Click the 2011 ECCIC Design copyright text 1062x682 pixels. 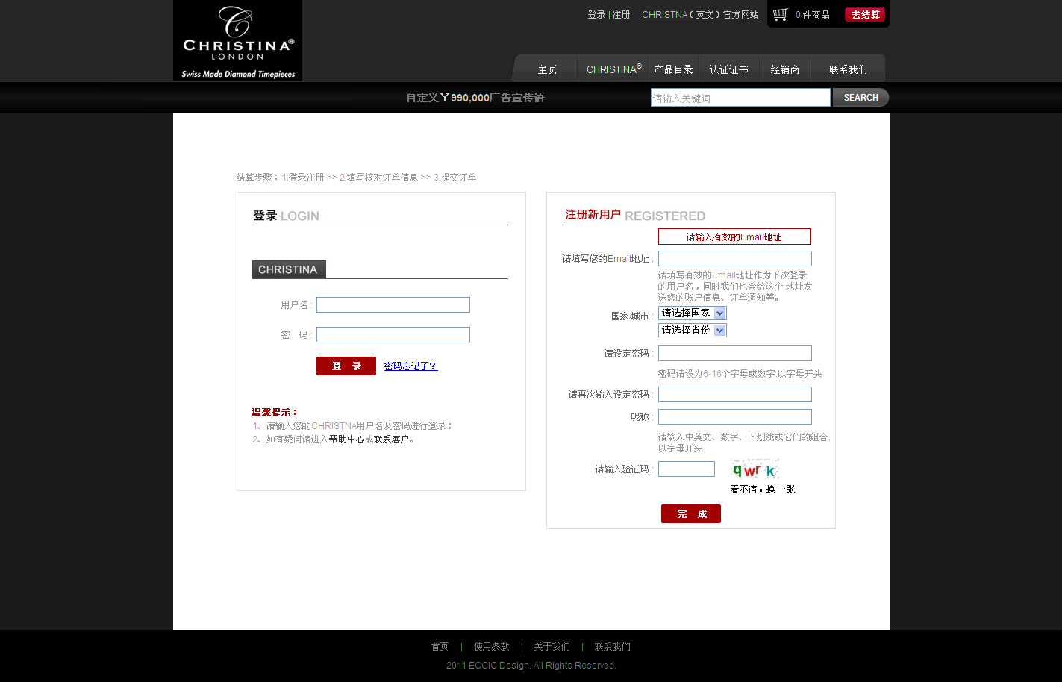click(x=531, y=666)
